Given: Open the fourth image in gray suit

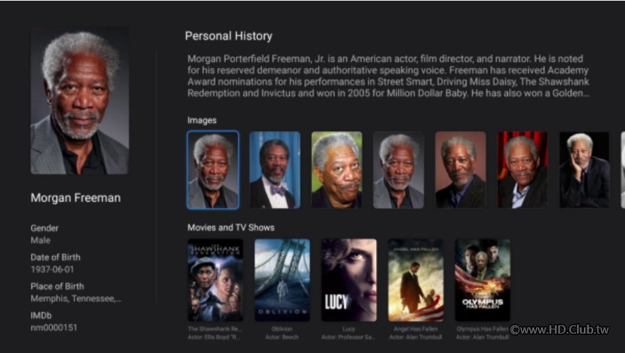Looking at the screenshot, I should 398,170.
